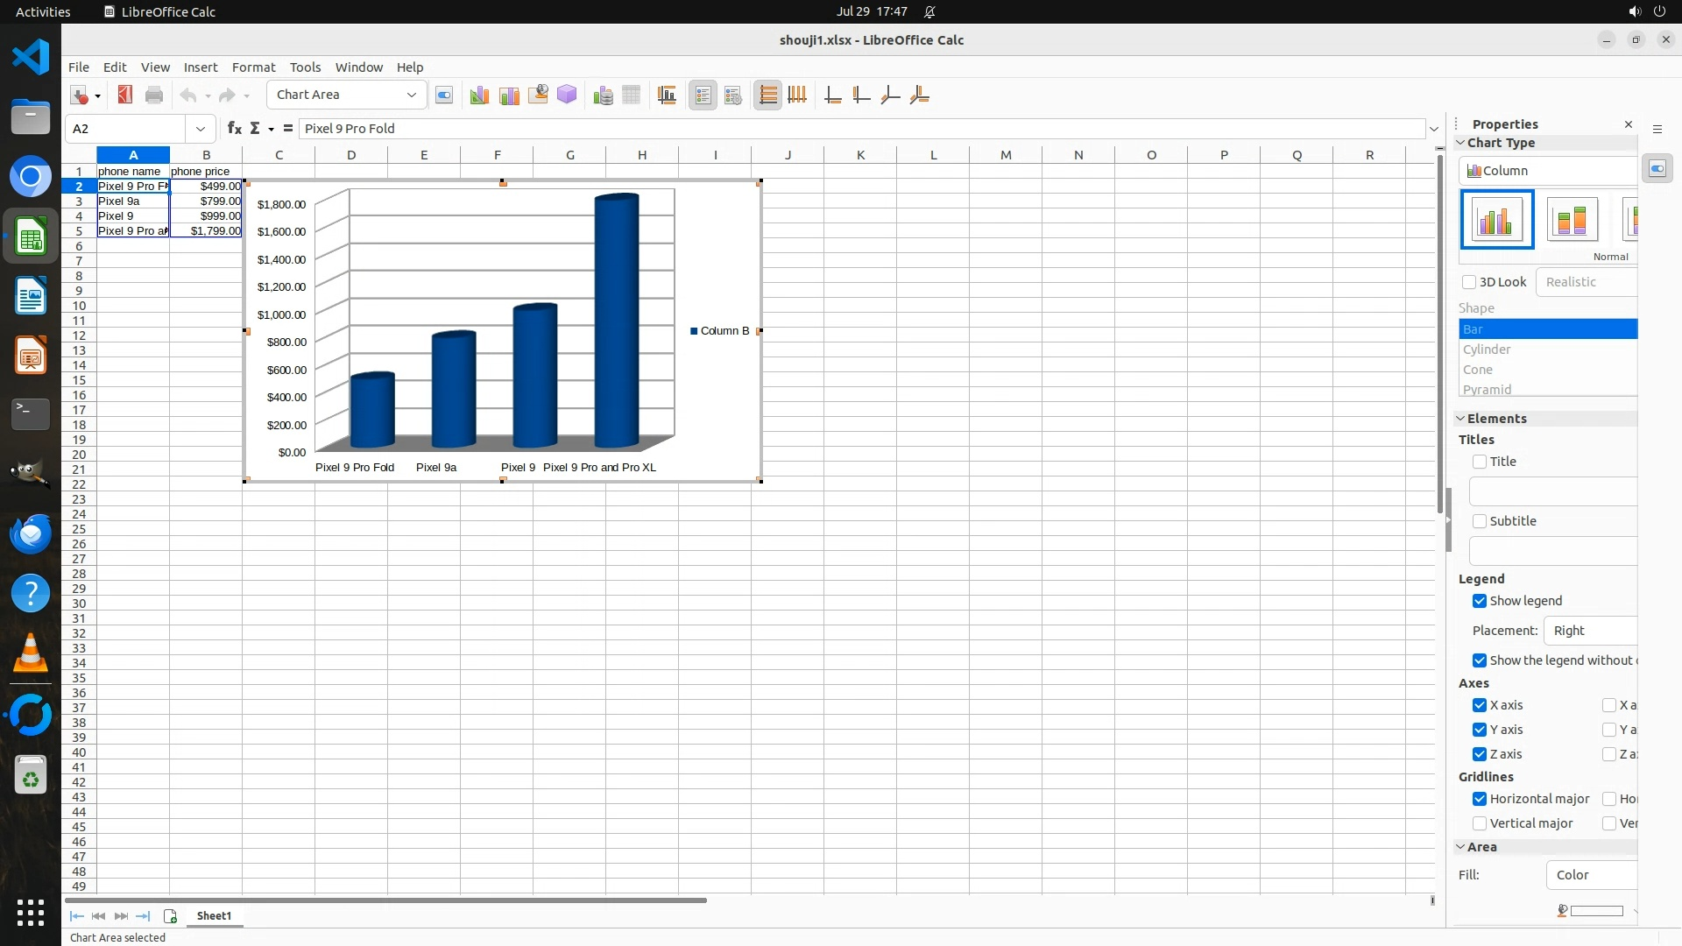
Task: Open the Format menu
Action: coord(253,67)
